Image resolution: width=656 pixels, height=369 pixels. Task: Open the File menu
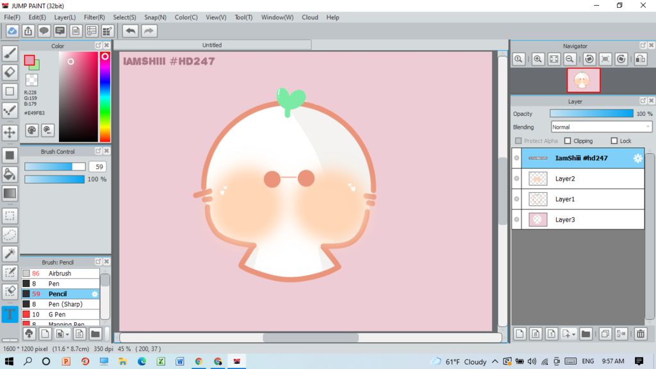12,17
